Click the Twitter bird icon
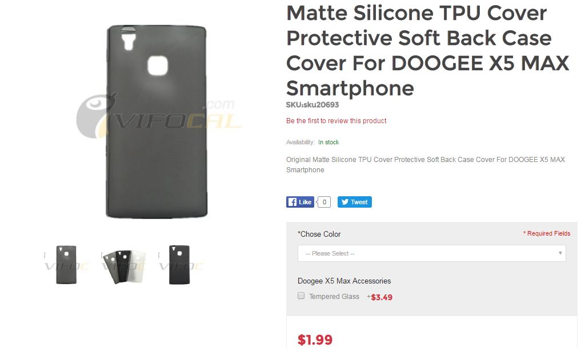Screen dimensions: 585x348 (x=345, y=202)
